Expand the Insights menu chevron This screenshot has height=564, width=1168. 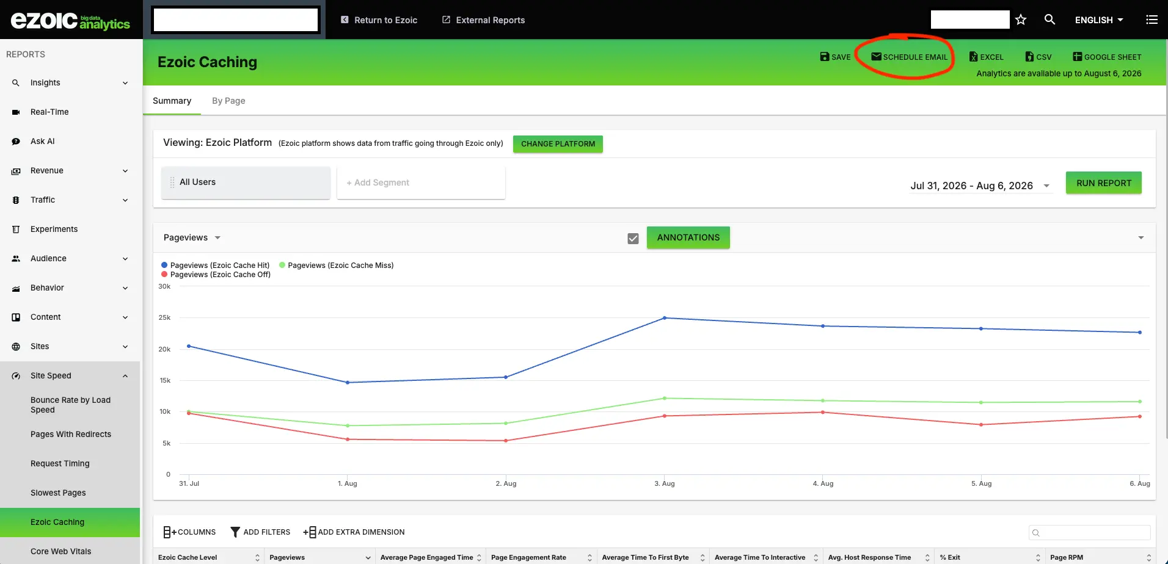tap(125, 83)
